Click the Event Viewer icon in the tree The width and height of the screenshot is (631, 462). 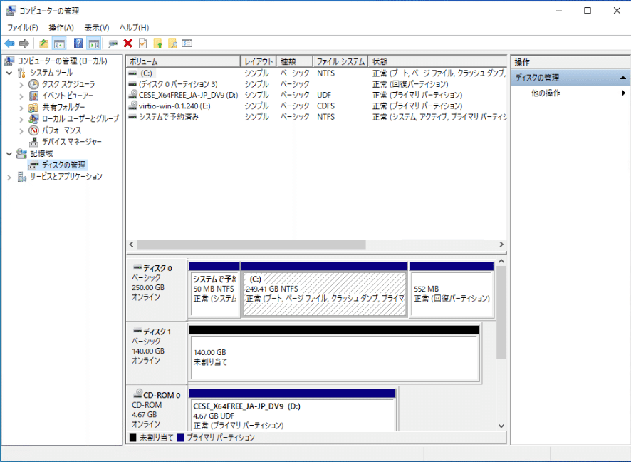[x=33, y=96]
